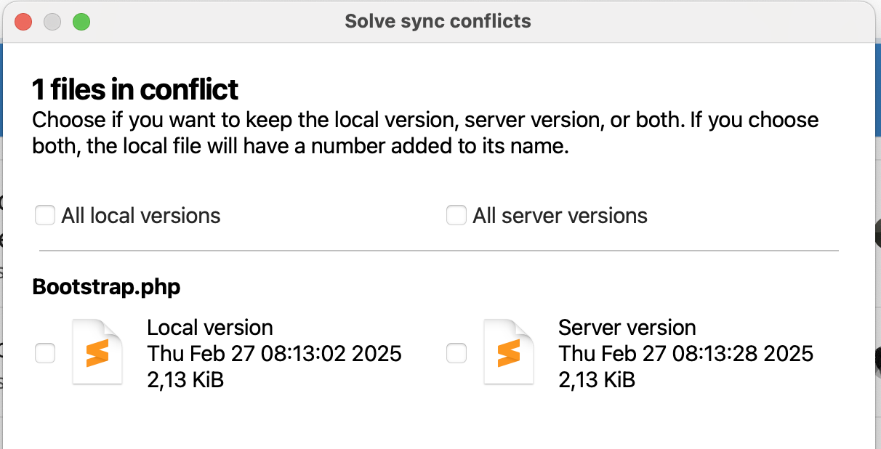Click the "Solve sync conflicts" window title

[438, 21]
